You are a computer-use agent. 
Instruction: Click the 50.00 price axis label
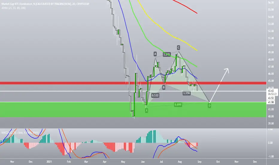271,45
